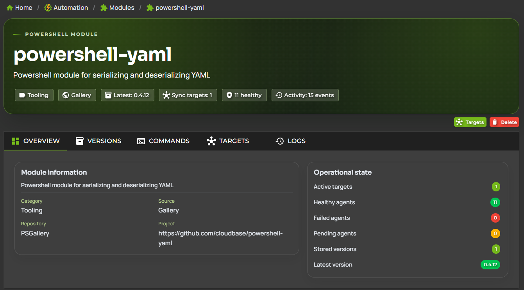Click the globe icon on Gallery chip
524x290 pixels.
click(x=66, y=95)
